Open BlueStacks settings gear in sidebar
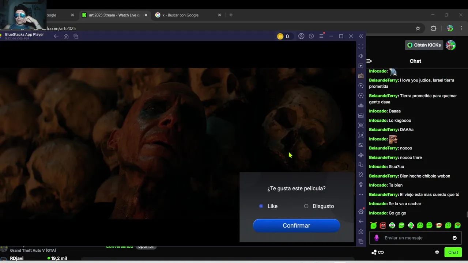Image resolution: width=468 pixels, height=263 pixels. click(x=361, y=211)
